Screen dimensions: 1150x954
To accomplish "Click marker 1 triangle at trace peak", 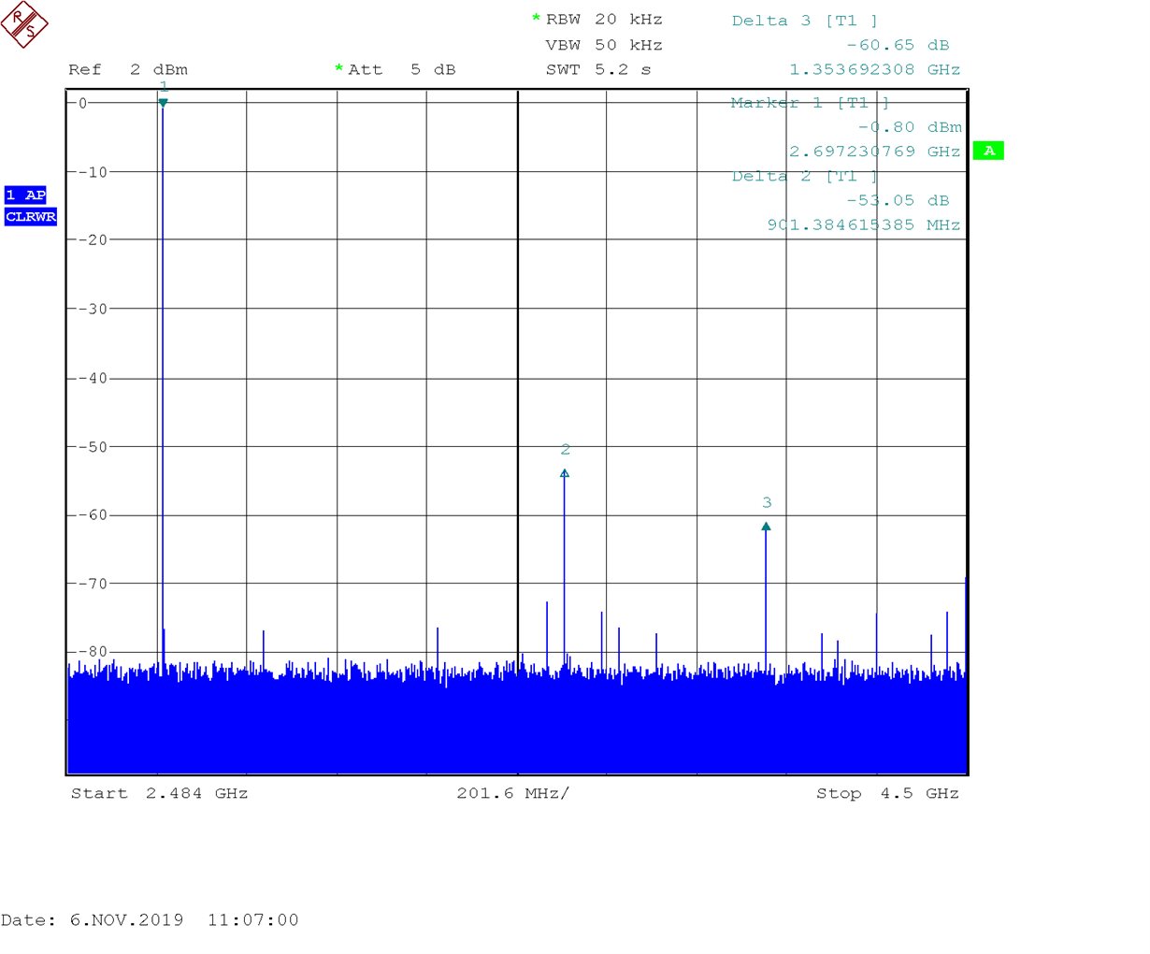I will click(x=163, y=103).
